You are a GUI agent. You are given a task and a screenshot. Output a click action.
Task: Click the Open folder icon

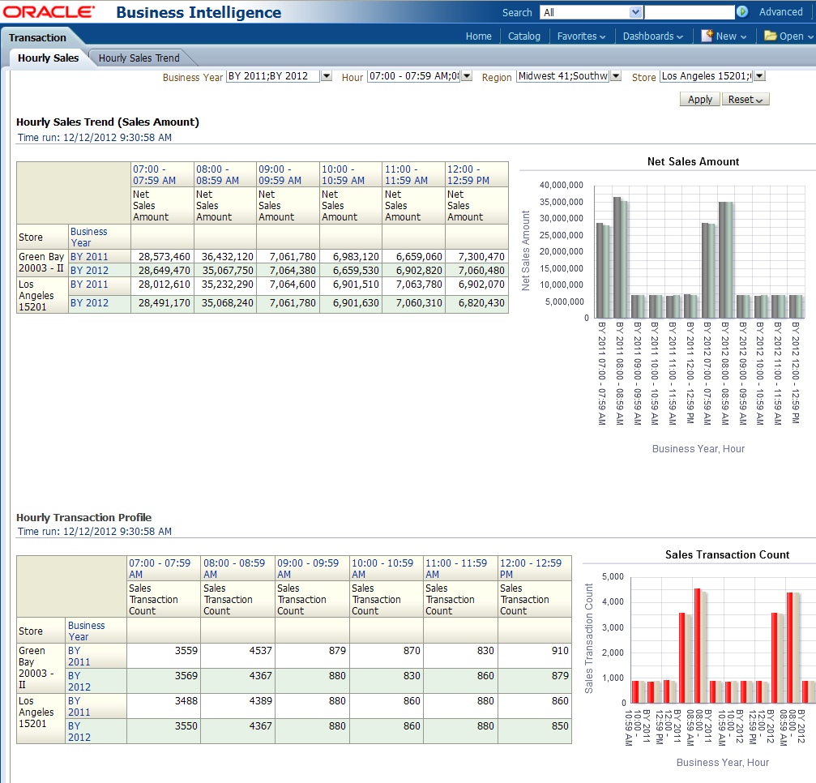770,36
